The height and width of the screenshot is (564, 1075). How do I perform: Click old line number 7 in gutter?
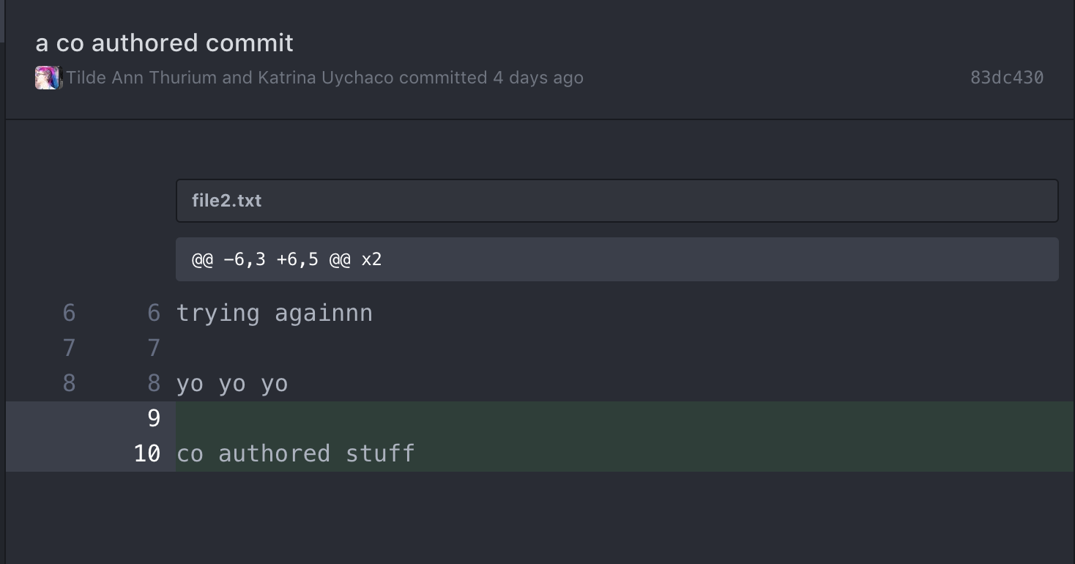click(69, 348)
